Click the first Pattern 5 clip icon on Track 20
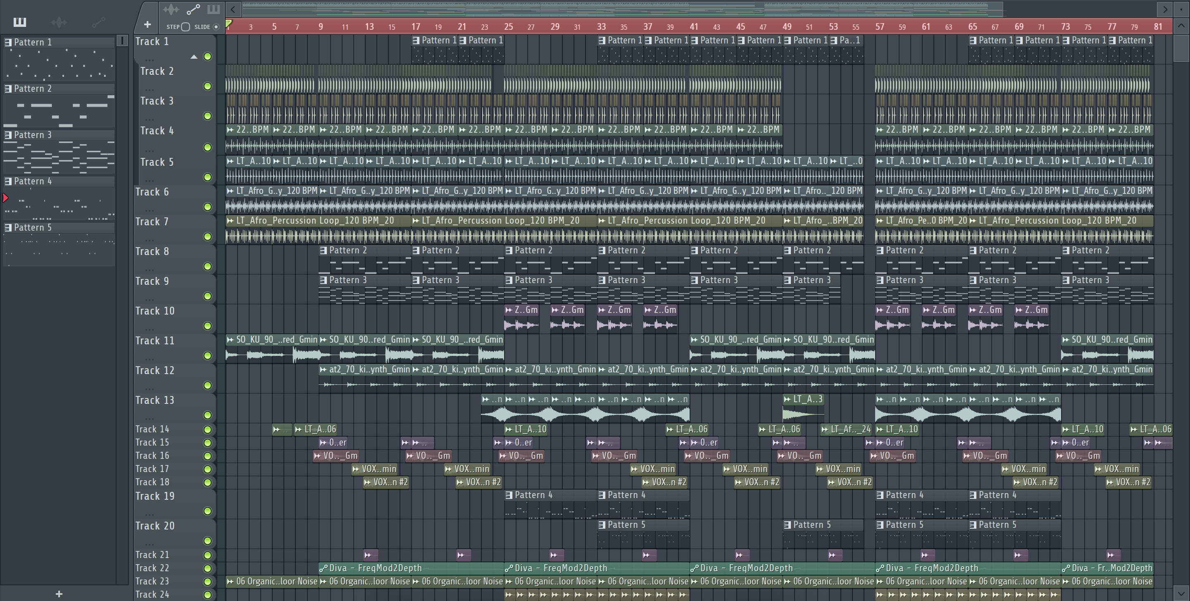 (602, 525)
